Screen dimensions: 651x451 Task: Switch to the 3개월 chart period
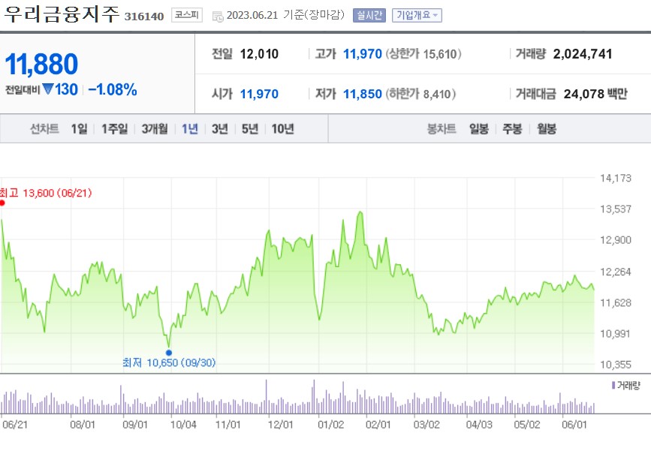(x=155, y=128)
